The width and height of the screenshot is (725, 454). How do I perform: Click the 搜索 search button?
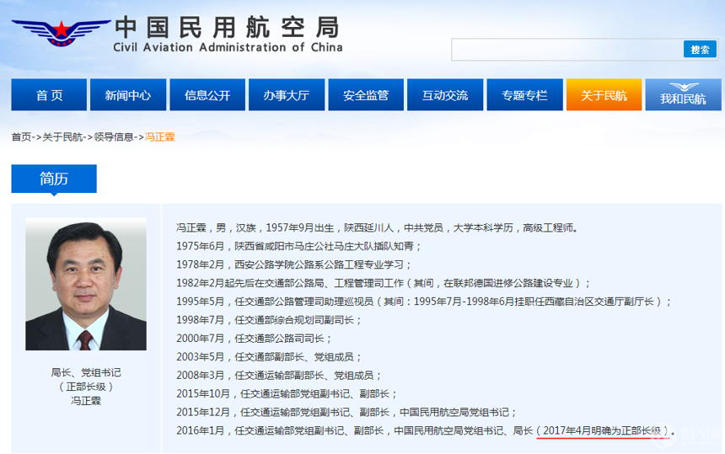pos(700,50)
